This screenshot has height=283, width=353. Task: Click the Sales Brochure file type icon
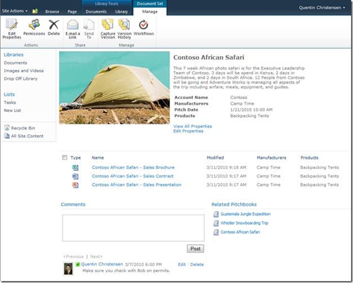click(x=75, y=167)
